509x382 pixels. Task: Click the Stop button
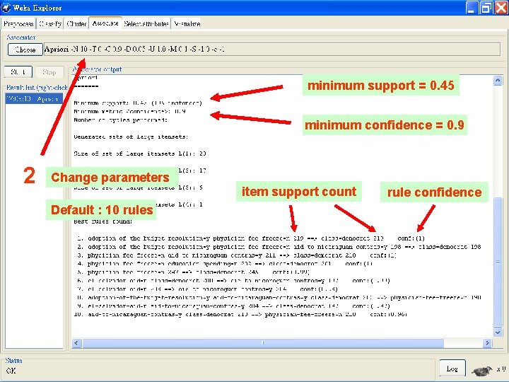49,71
